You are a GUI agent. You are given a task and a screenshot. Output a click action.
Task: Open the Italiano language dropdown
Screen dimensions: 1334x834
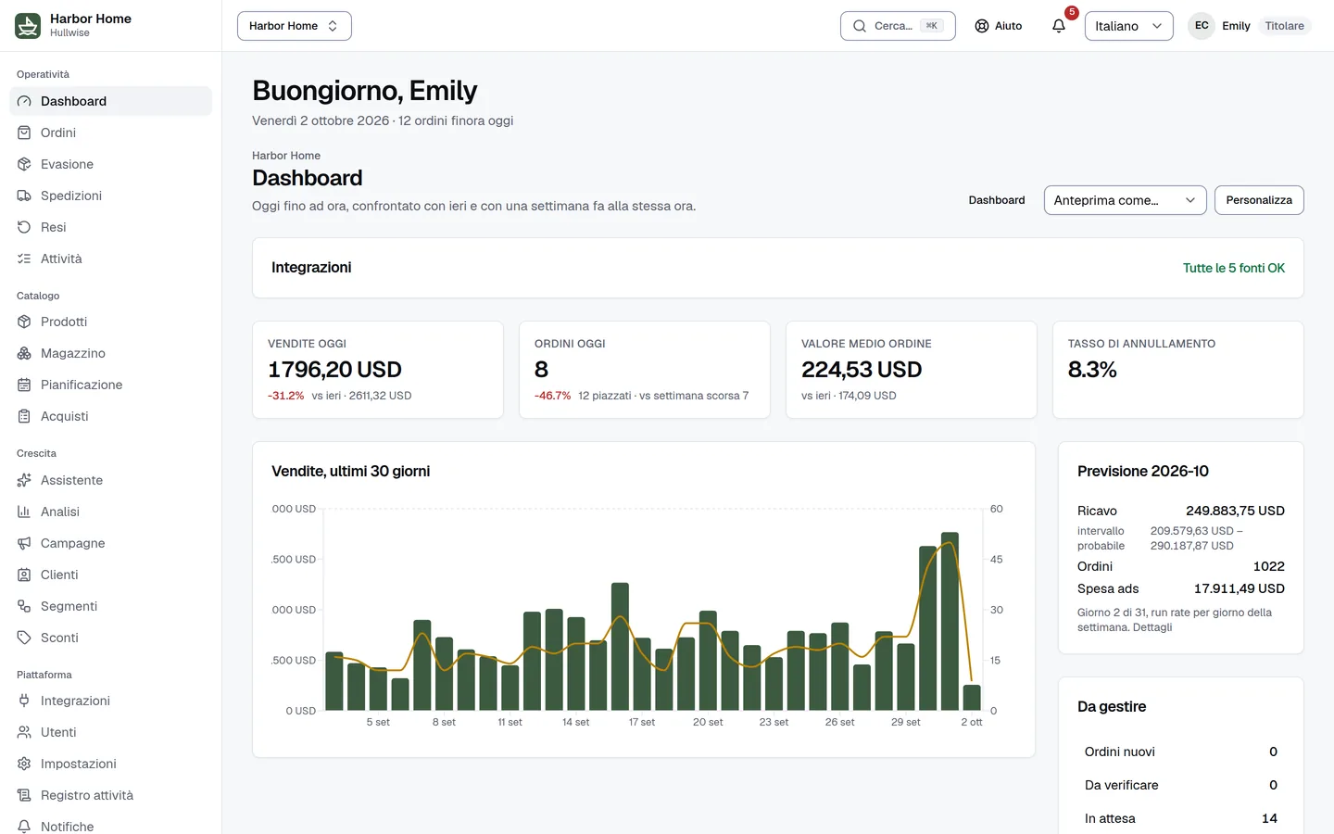(x=1128, y=26)
